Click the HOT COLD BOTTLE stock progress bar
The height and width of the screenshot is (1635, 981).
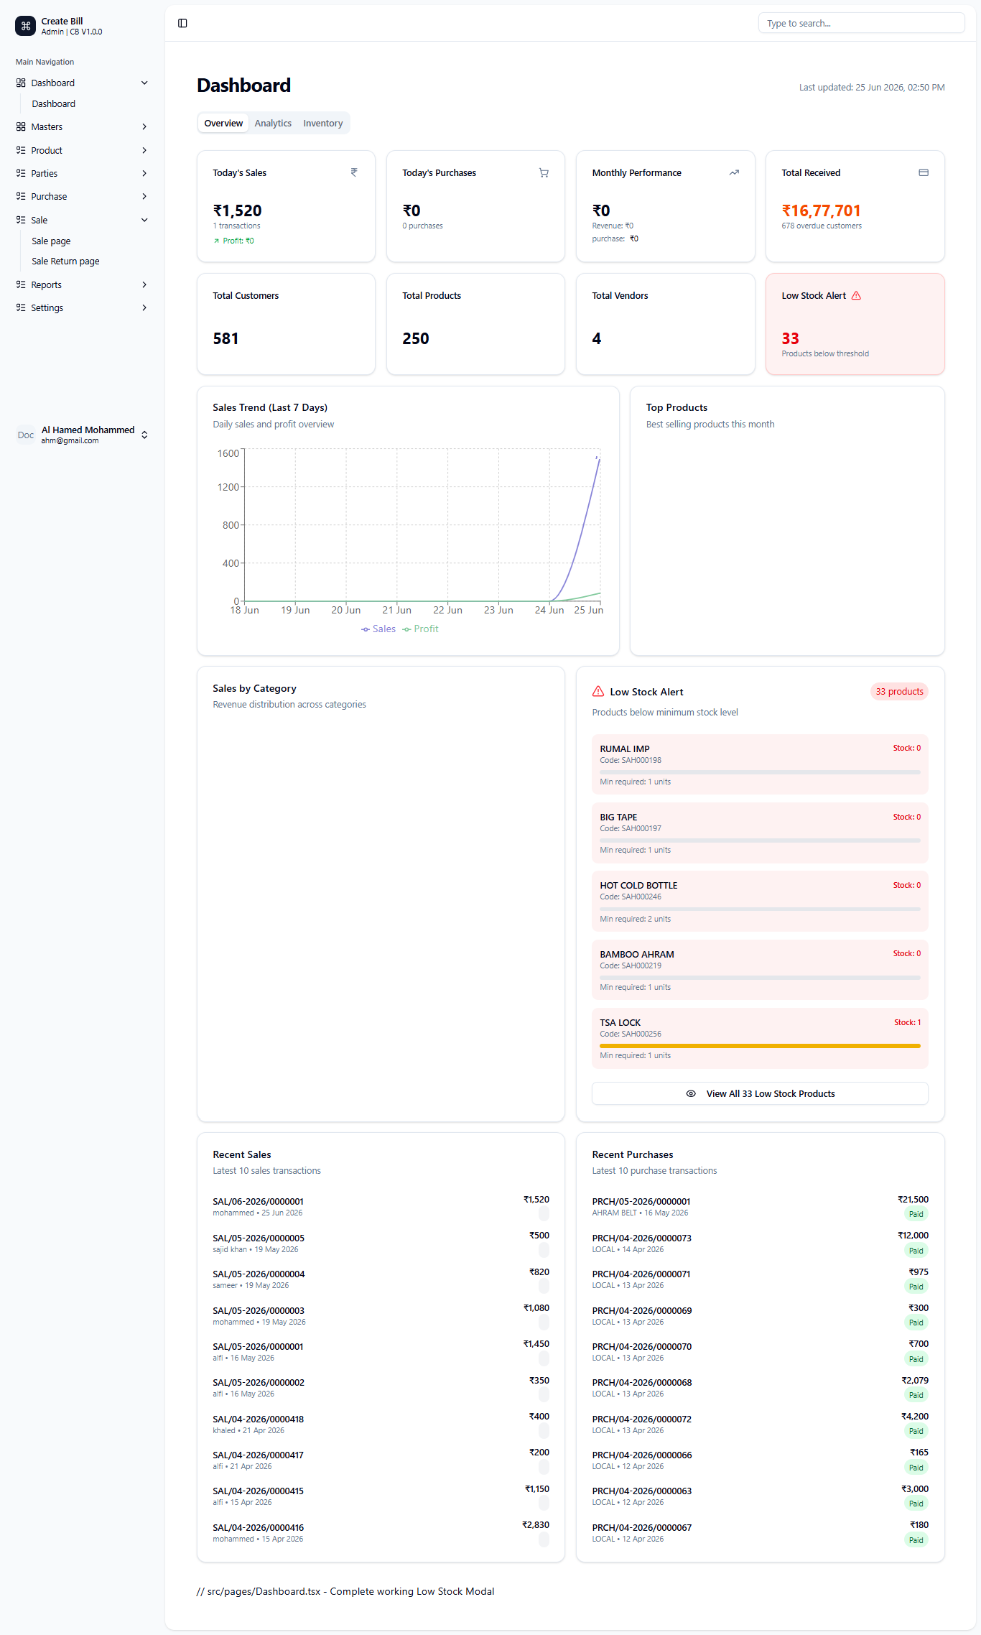[x=760, y=909]
